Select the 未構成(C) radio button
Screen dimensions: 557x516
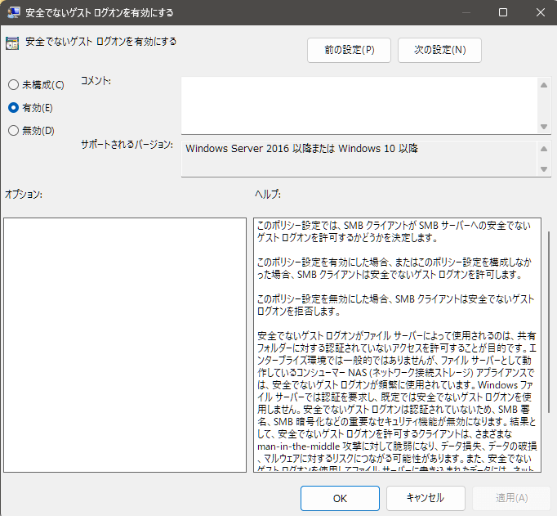coord(13,85)
